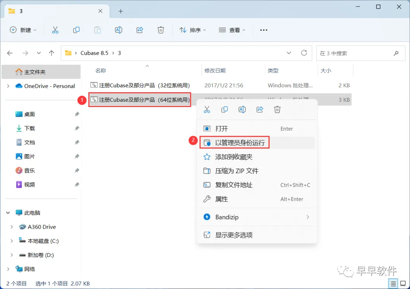Expand the 新加卷 (D:) node

point(11,255)
